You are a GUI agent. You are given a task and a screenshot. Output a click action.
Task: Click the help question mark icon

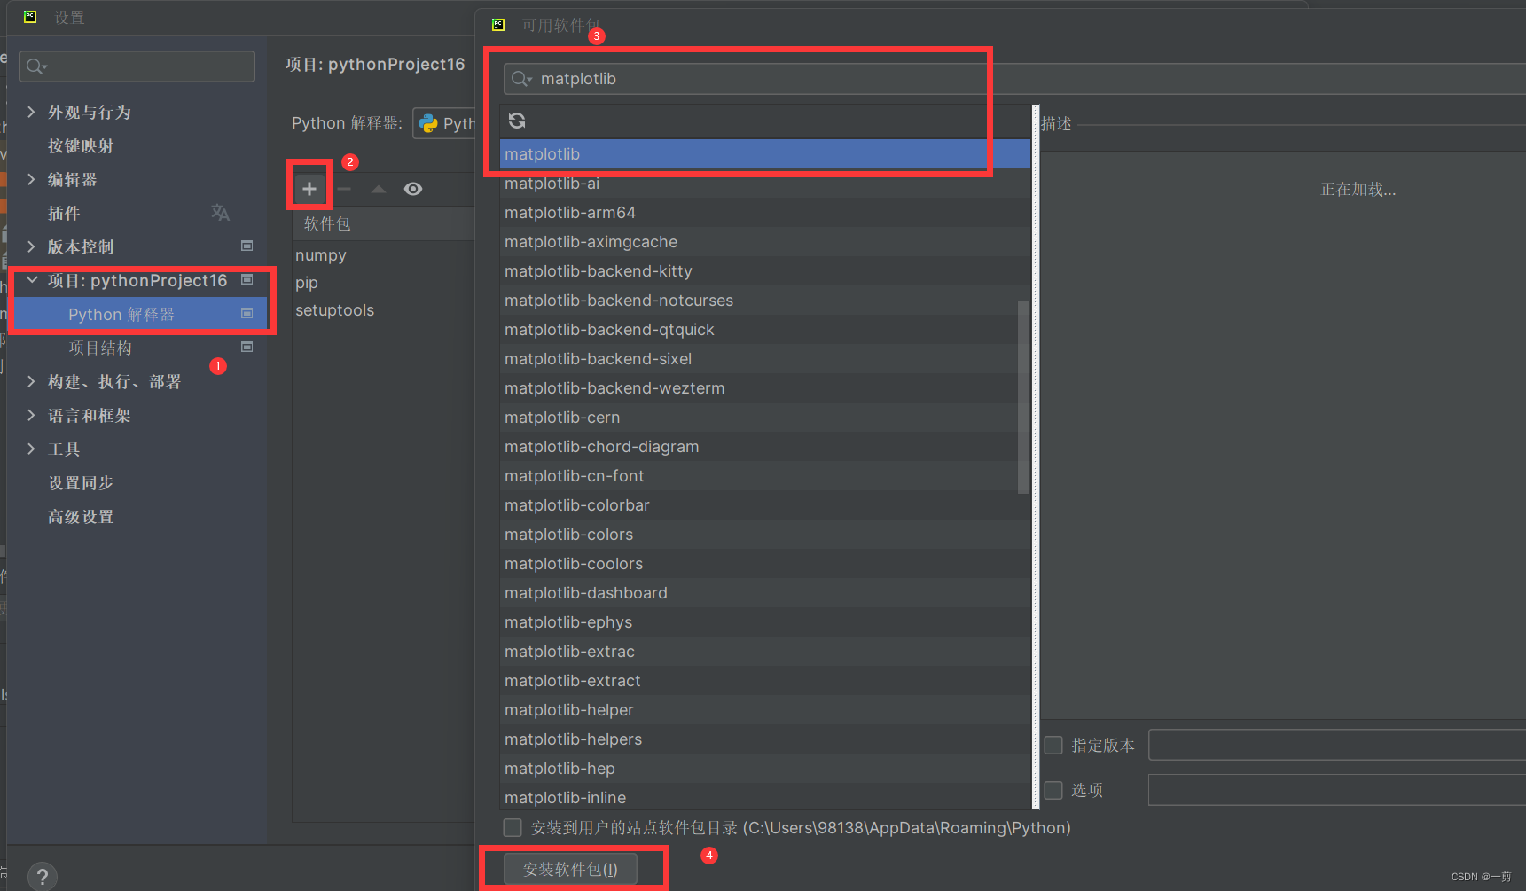click(x=42, y=875)
